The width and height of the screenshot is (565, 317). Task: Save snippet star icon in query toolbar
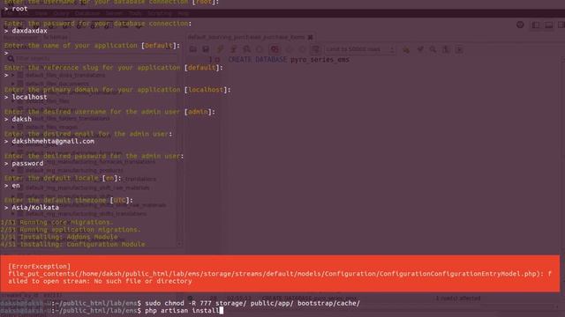(x=406, y=49)
